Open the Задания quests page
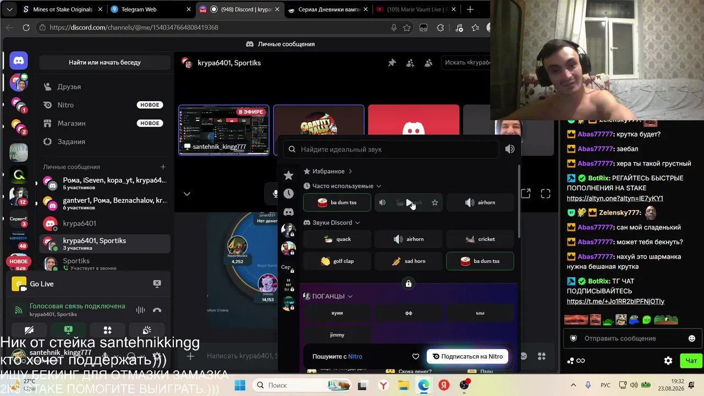This screenshot has width=704, height=396. coord(105,141)
